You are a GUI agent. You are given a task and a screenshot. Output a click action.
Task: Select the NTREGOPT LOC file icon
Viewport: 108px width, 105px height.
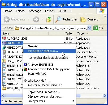[x=4, y=84]
